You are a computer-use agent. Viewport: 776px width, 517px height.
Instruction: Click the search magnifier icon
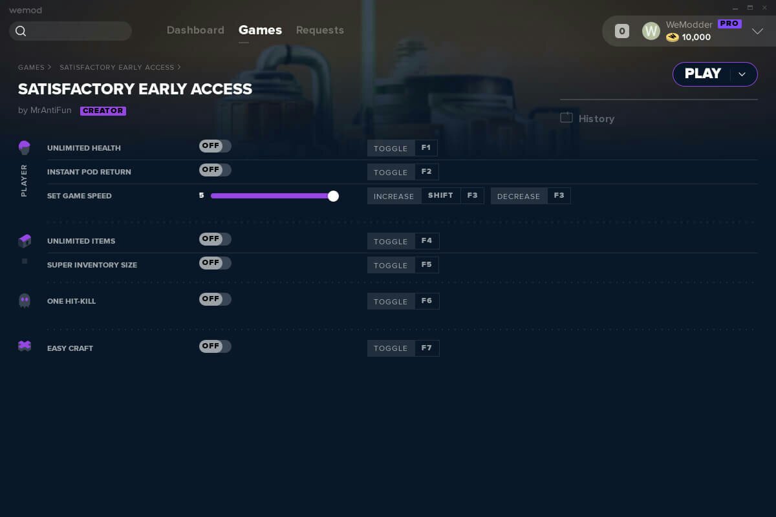21,31
